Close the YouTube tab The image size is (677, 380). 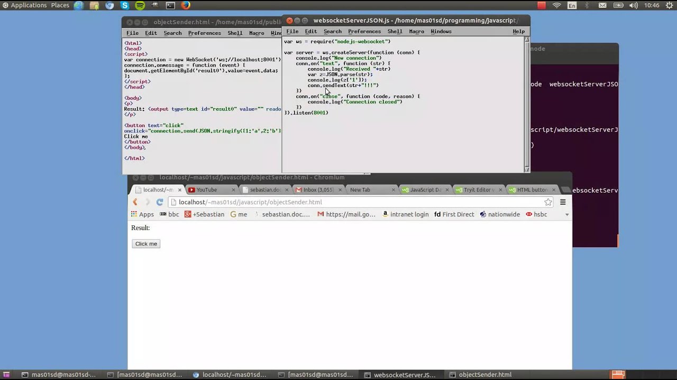pyautogui.click(x=233, y=190)
